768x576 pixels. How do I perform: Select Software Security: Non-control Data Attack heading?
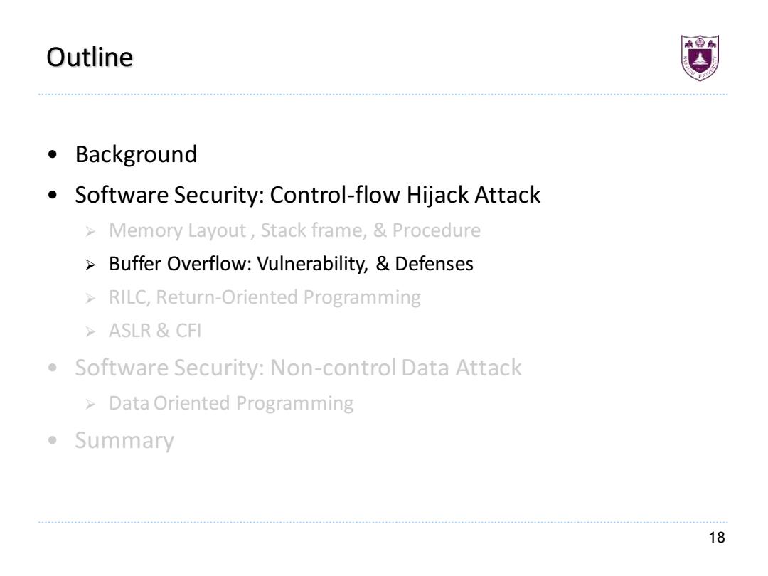click(298, 368)
